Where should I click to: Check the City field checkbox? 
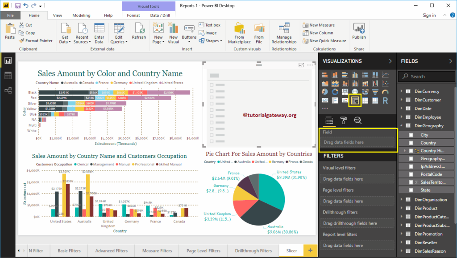coord(411,135)
